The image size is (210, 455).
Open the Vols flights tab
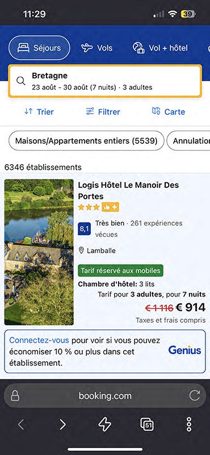[x=97, y=48]
